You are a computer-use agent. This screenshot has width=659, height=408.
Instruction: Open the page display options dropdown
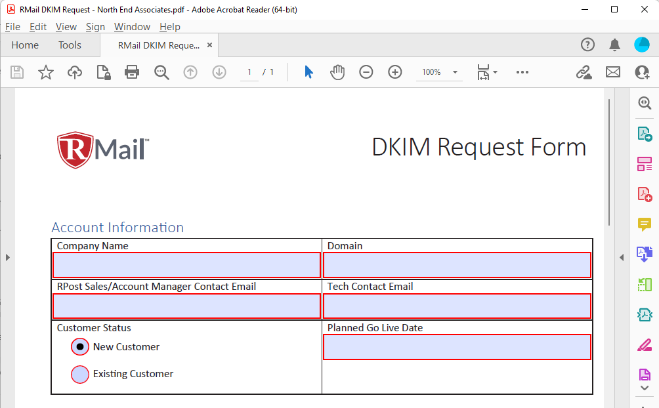coord(487,72)
